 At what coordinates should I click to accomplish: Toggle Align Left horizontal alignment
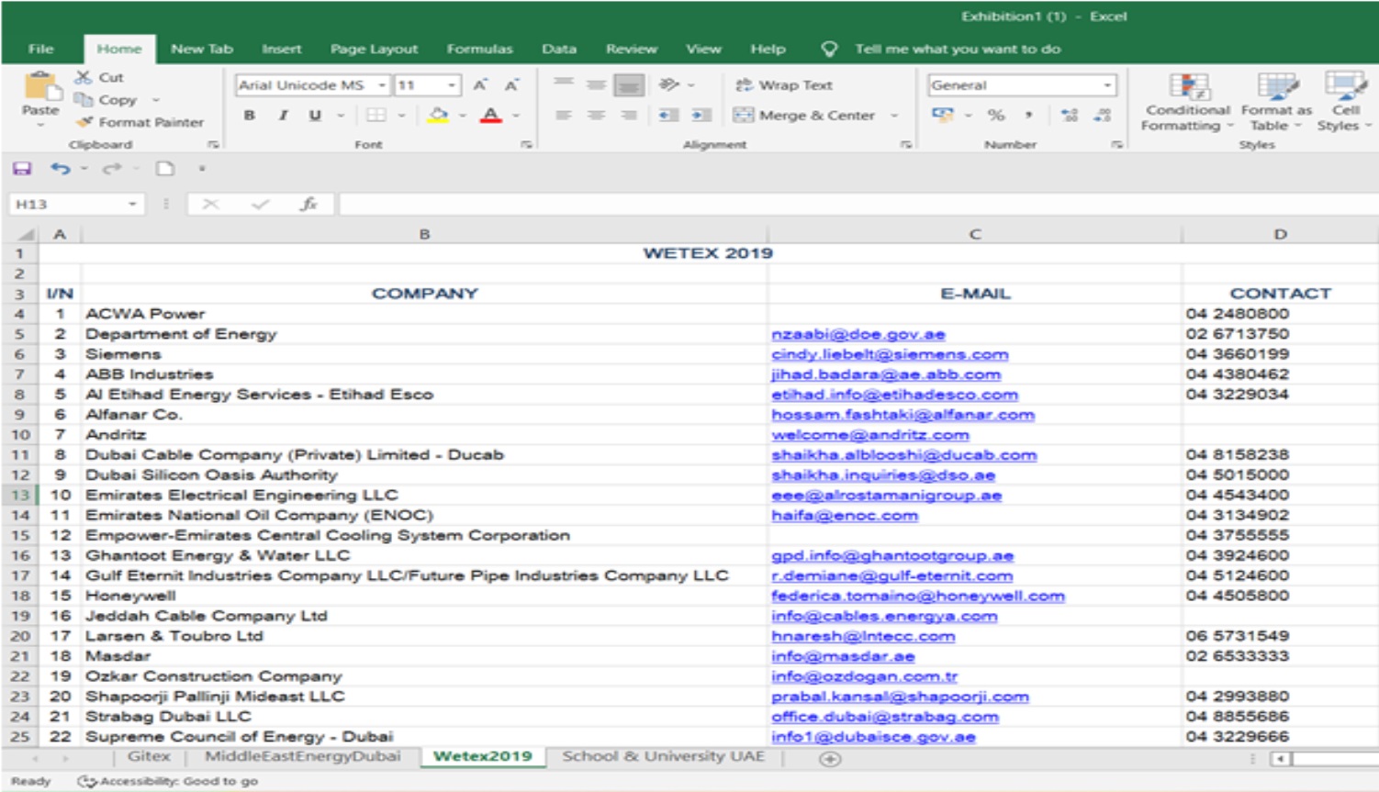pyautogui.click(x=564, y=116)
